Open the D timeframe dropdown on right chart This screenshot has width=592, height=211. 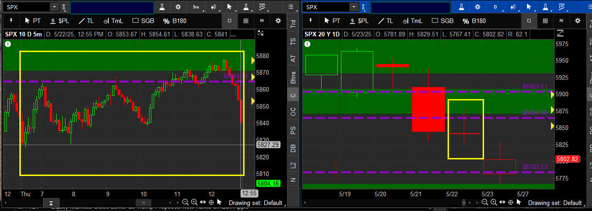tap(495, 7)
